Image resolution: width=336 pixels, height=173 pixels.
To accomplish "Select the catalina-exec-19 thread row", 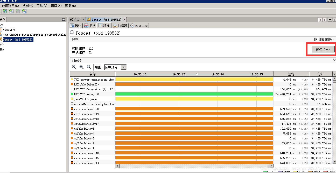I will [201, 114].
